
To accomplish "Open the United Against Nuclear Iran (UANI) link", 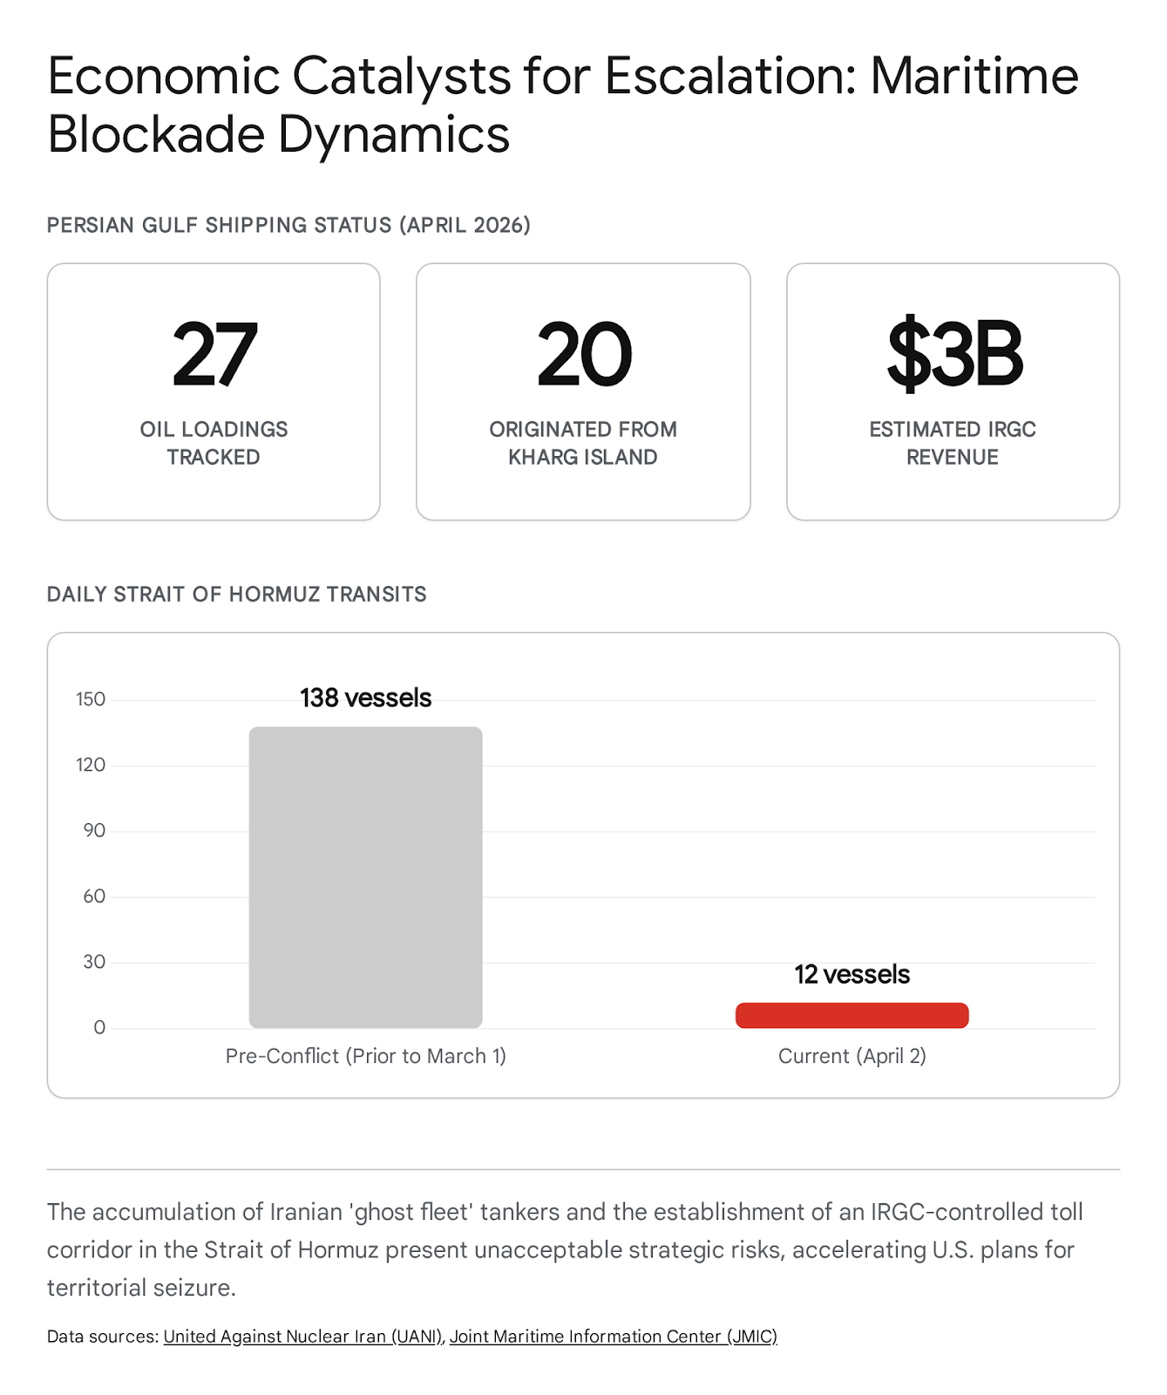I will pyautogui.click(x=302, y=1337).
